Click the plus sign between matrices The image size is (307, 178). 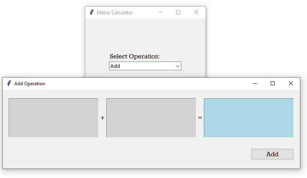pos(102,118)
